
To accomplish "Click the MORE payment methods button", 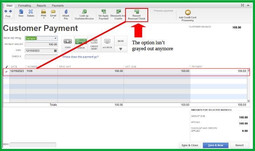I will [120, 41].
